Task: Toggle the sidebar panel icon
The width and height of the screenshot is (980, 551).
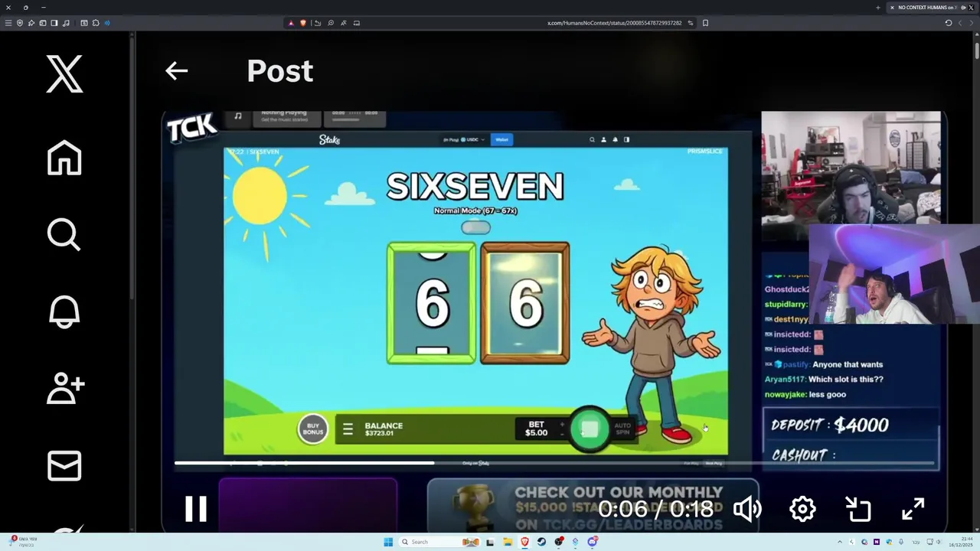Action: (54, 23)
